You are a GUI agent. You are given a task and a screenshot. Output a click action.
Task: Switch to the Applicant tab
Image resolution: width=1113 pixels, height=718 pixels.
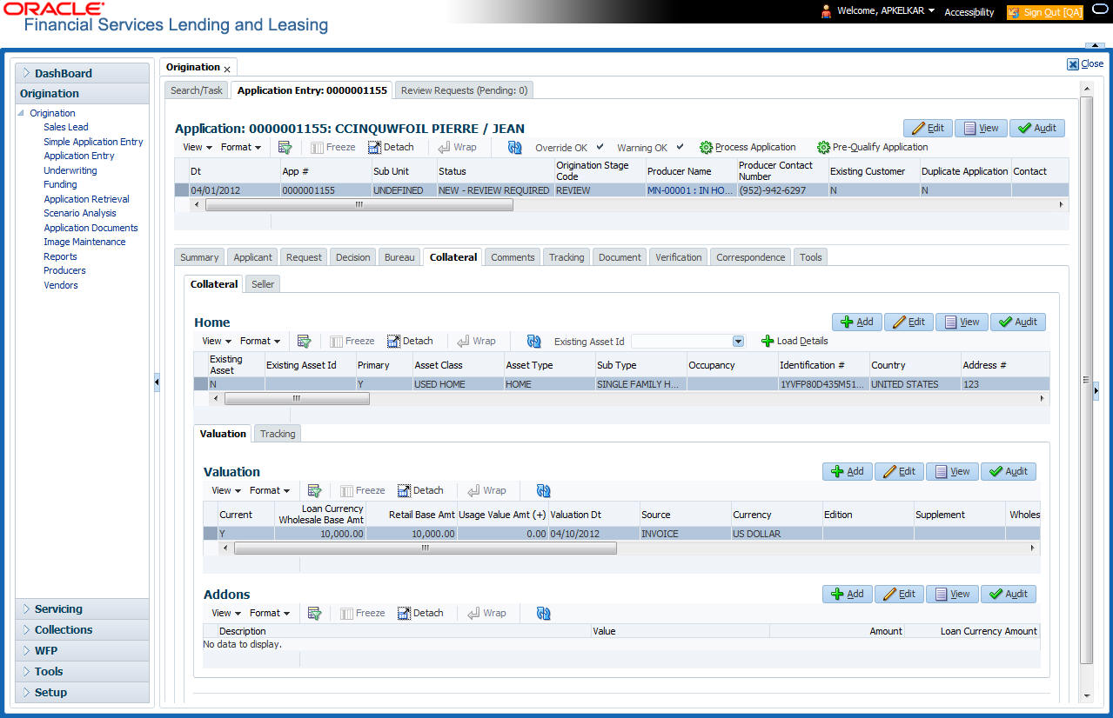coord(253,257)
